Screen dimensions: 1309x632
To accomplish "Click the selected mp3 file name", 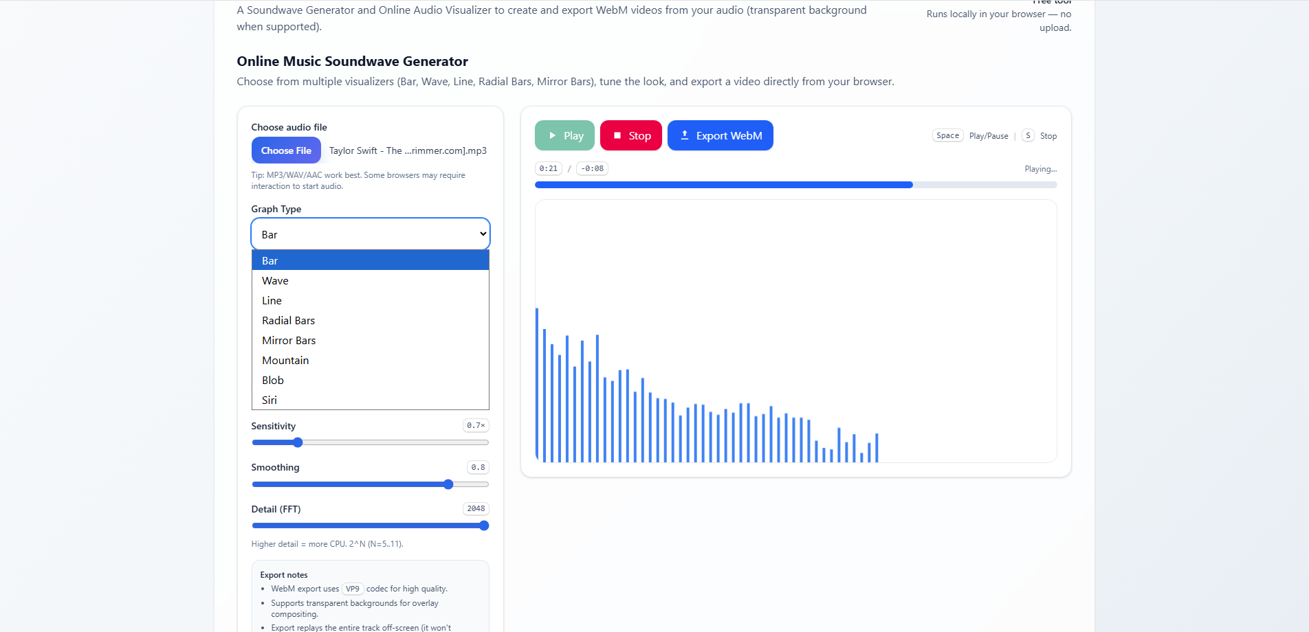I will click(x=408, y=150).
